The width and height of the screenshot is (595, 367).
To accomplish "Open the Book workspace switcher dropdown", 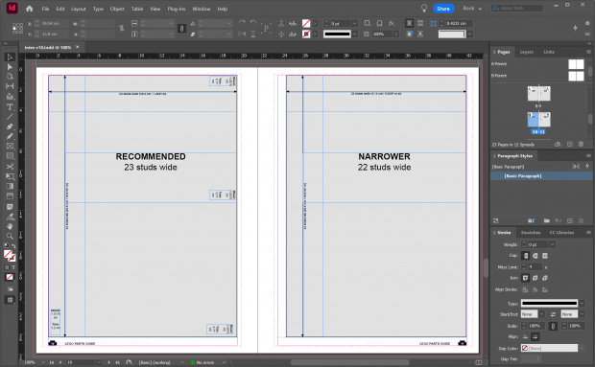I will [x=472, y=9].
